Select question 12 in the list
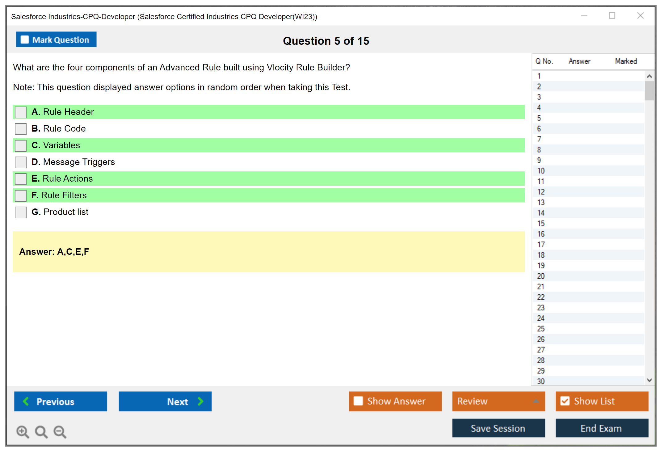Screen dimensions: 664x454 tap(541, 192)
